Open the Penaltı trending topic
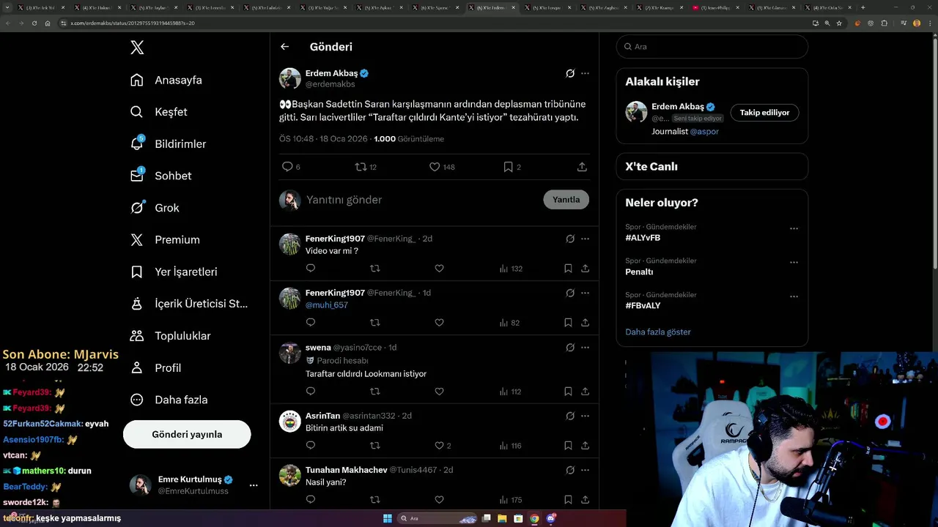Image resolution: width=938 pixels, height=527 pixels. point(639,272)
